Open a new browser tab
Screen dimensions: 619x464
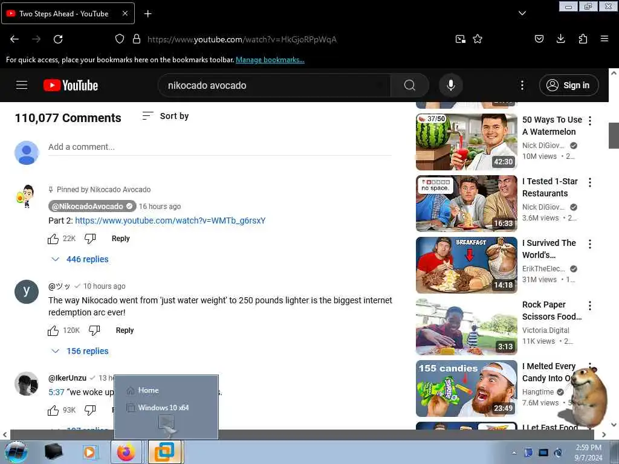click(147, 14)
